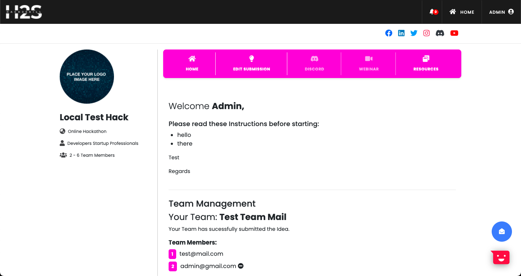This screenshot has width=521, height=276.
Task: Select the Home tab in pink bar
Action: [192, 63]
